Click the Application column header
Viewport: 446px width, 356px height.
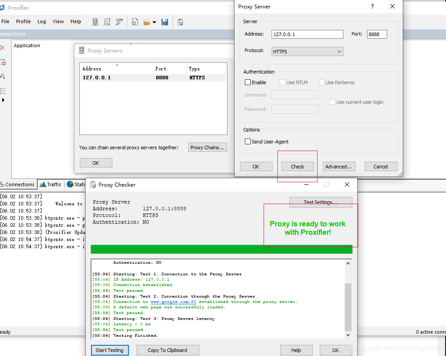[x=27, y=45]
